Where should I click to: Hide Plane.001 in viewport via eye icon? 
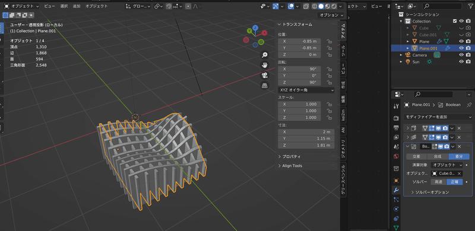pyautogui.click(x=461, y=48)
